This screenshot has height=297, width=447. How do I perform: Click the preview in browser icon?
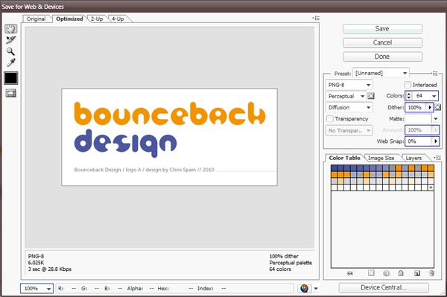304,289
